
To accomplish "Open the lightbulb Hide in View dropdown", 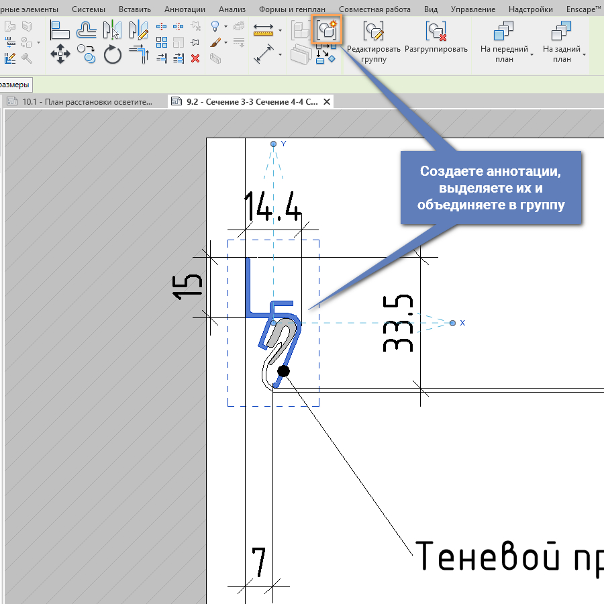I will (x=225, y=27).
